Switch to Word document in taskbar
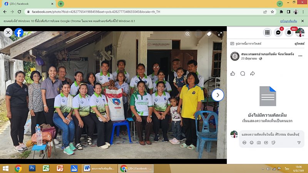 [100, 168]
